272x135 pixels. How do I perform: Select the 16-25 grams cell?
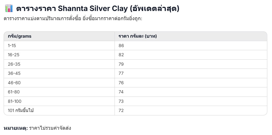[x=14, y=55]
